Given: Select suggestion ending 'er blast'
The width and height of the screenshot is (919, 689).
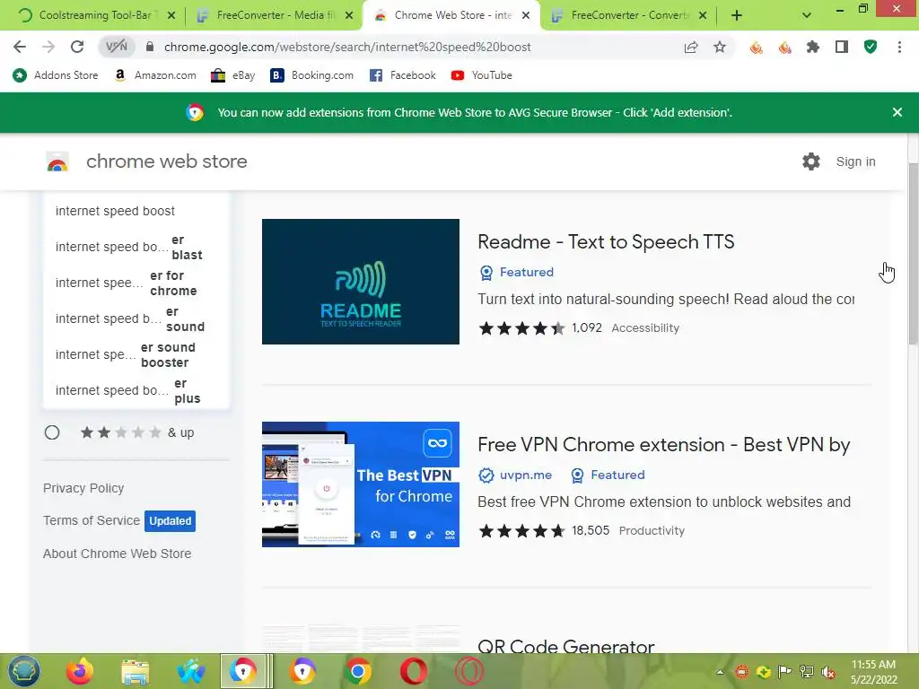Looking at the screenshot, I should (x=136, y=248).
